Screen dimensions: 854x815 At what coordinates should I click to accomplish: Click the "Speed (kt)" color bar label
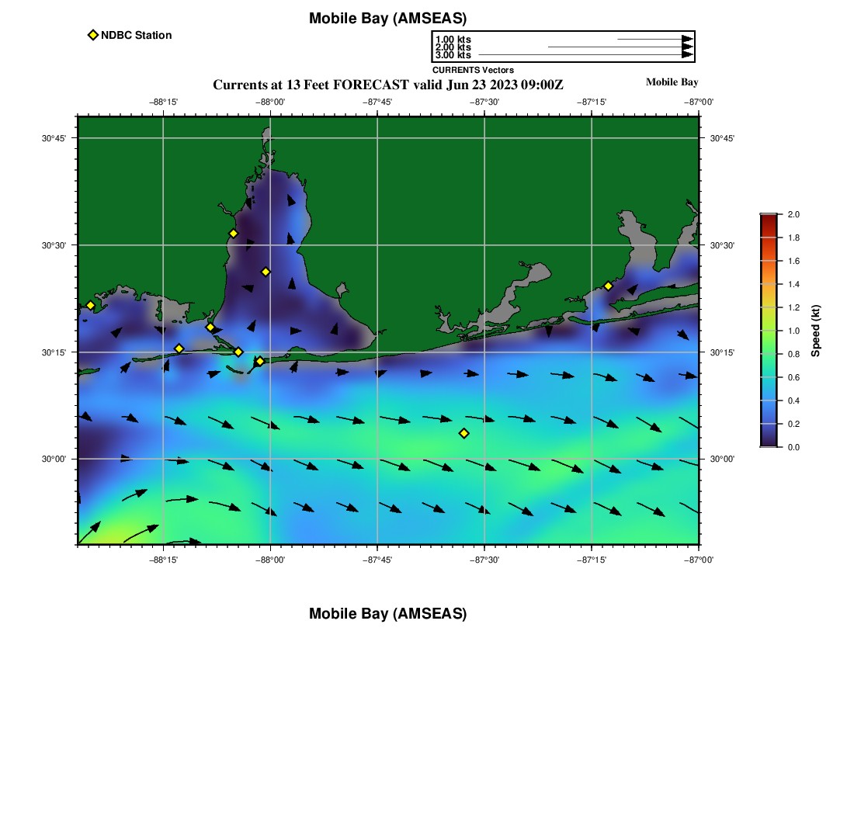coord(815,331)
